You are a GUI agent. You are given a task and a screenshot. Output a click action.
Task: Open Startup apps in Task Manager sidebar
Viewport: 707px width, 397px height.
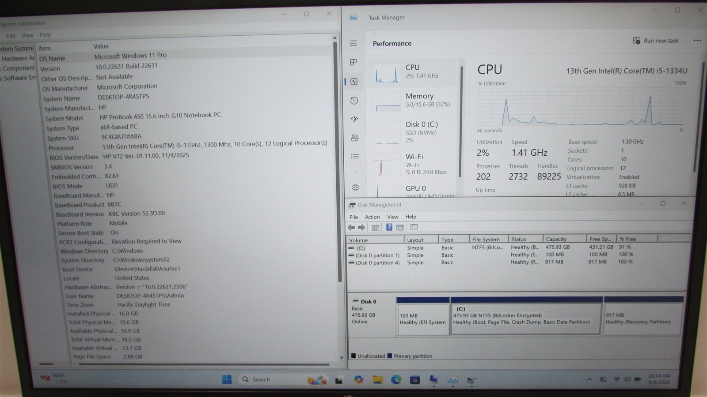354,119
